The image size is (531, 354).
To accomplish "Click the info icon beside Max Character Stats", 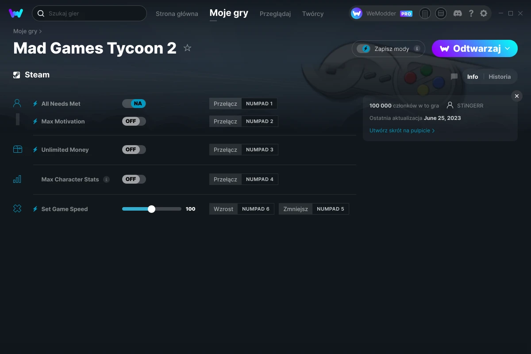I will pyautogui.click(x=106, y=179).
